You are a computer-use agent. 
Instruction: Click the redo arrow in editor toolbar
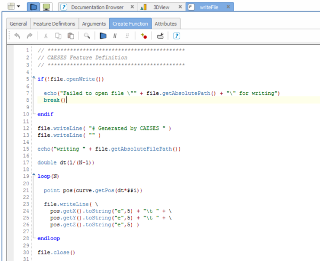[x=29, y=36]
